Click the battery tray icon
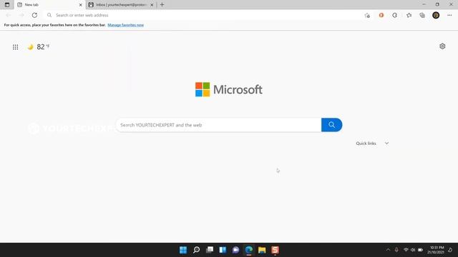Viewport: 458px width, 257px height. pos(420,250)
